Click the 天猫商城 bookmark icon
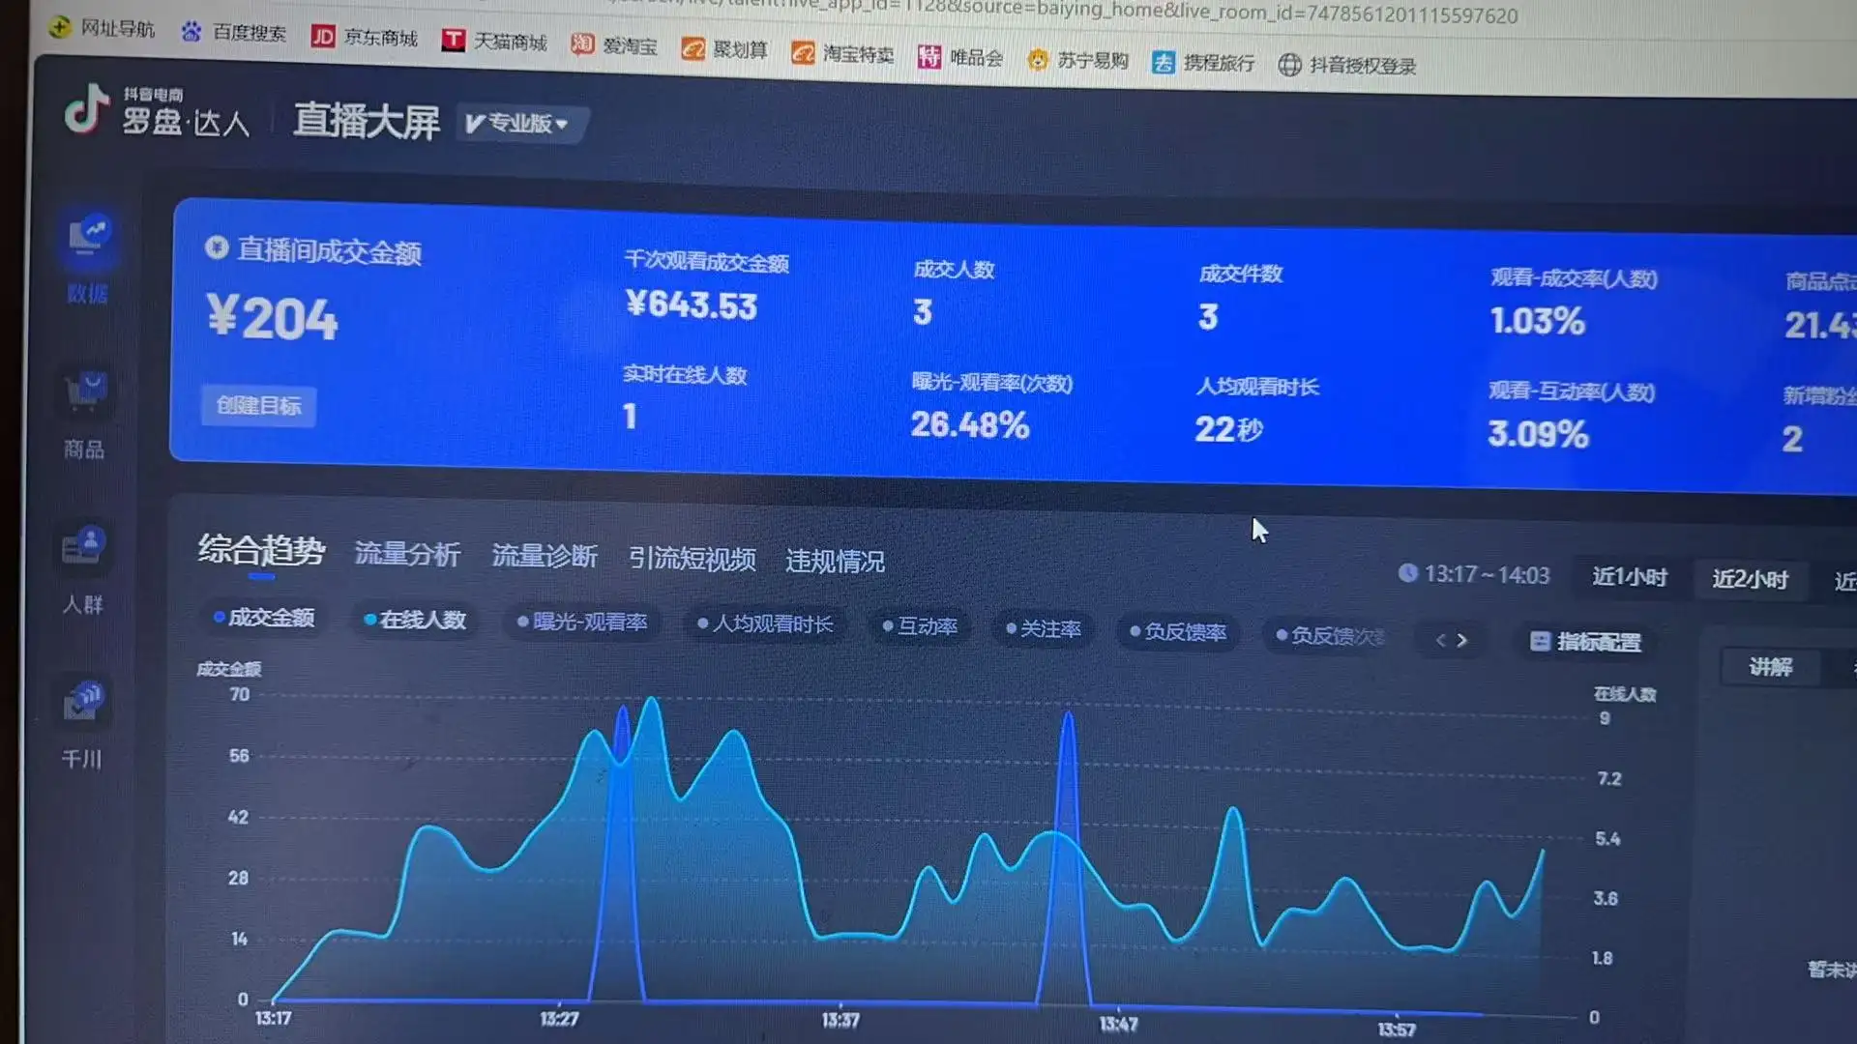The width and height of the screenshot is (1857, 1044). tap(453, 40)
